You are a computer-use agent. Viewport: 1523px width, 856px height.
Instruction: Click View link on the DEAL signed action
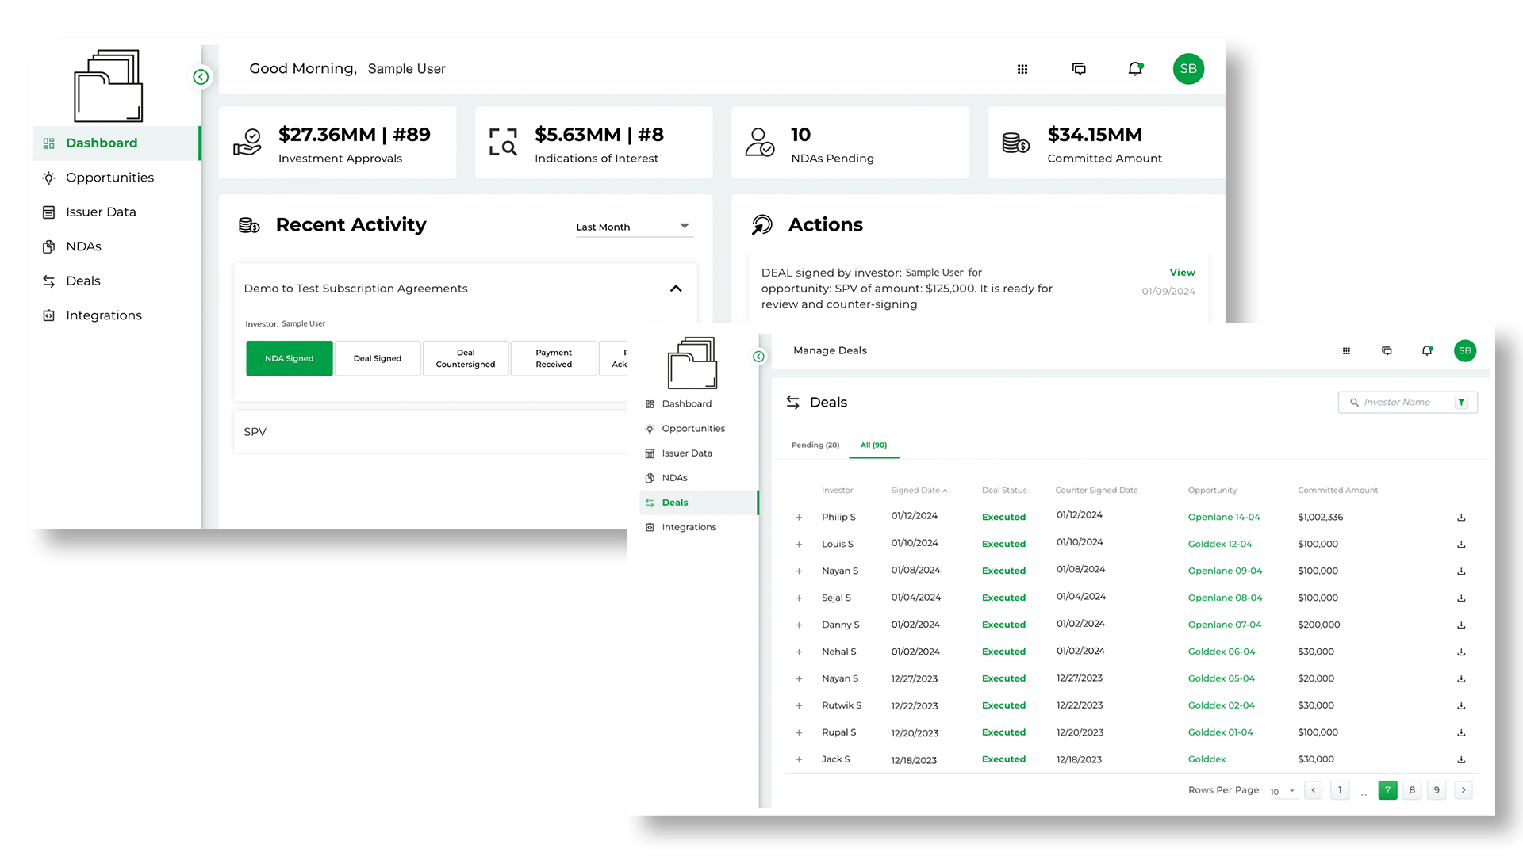1182,273
